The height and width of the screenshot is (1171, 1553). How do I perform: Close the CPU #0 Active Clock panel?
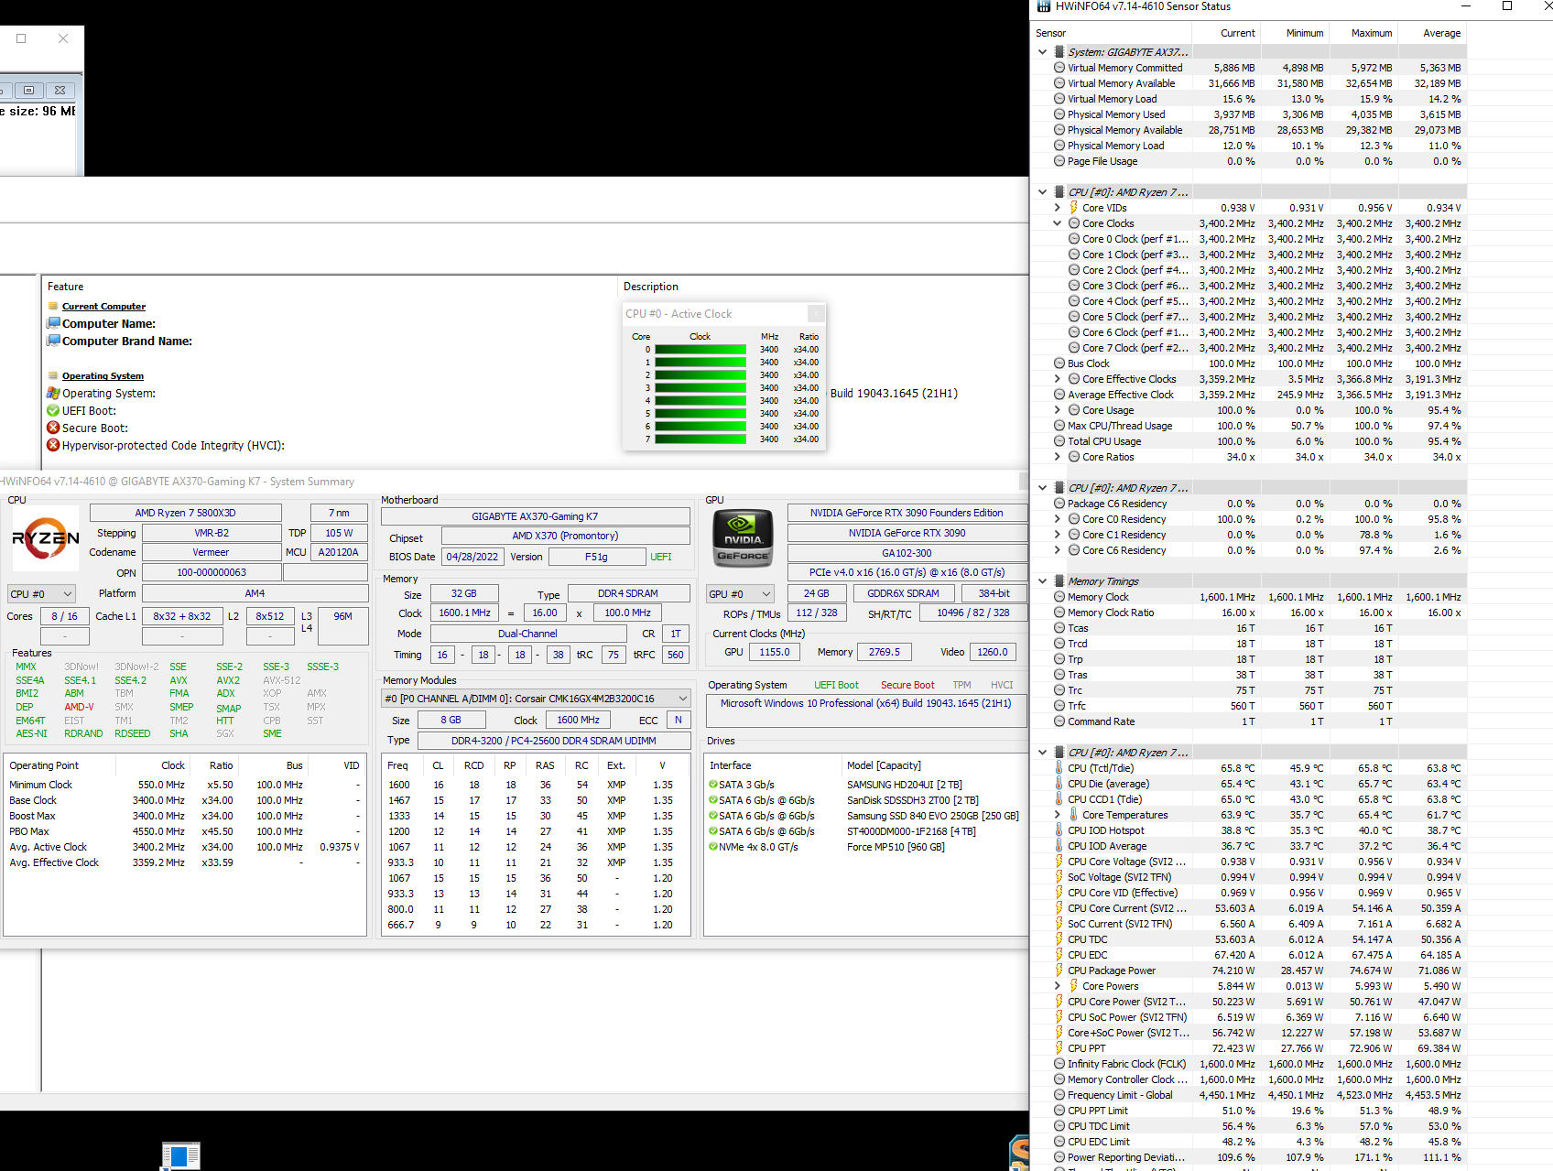[816, 313]
